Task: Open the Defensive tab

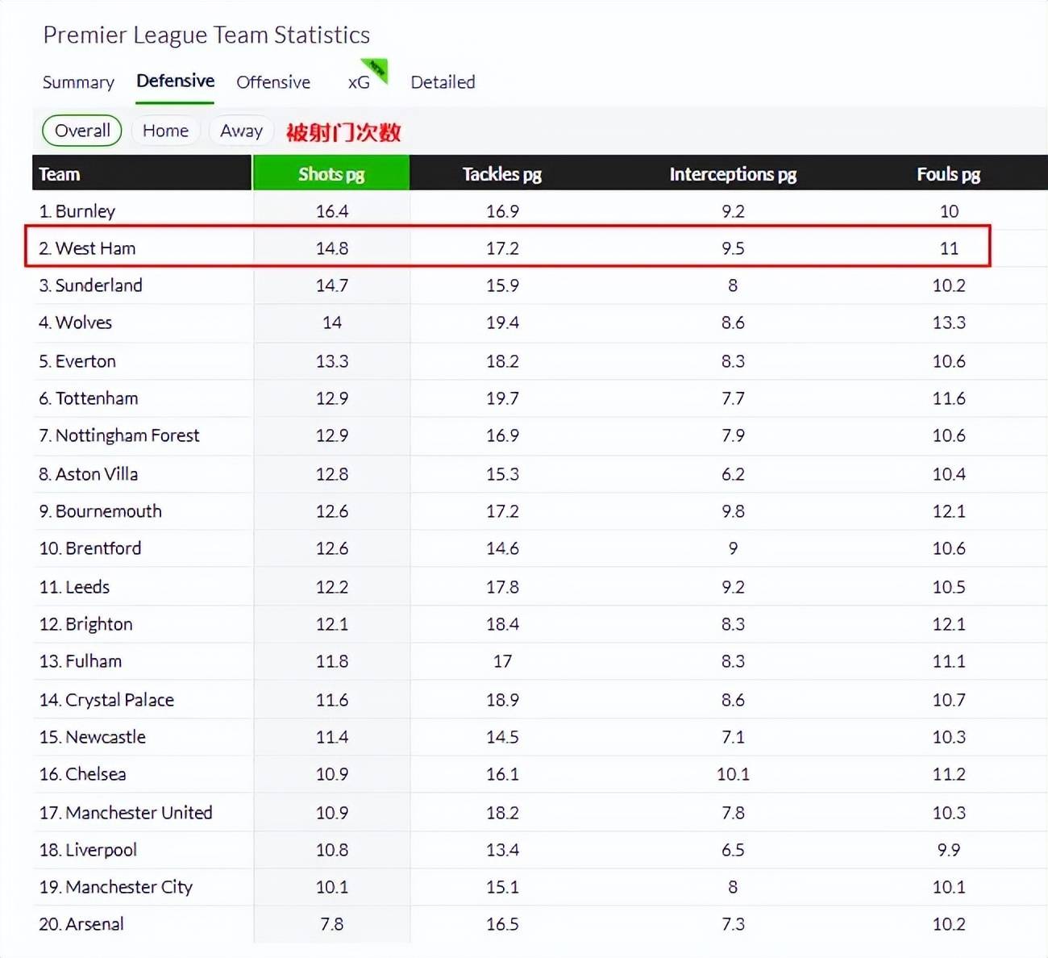Action: (175, 81)
